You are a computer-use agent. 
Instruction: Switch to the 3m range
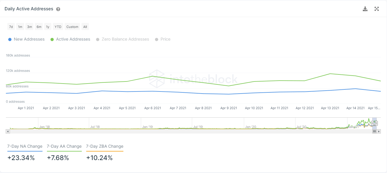point(30,27)
